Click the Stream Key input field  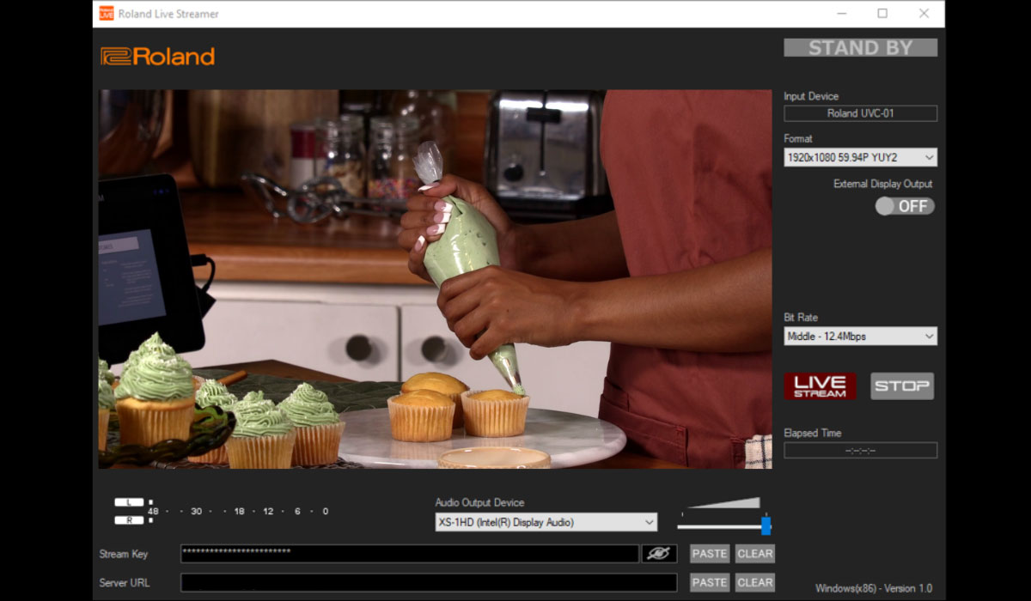409,554
